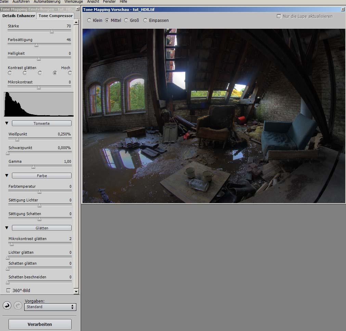Tick Nur die Lupe aktualisieren checkbox
The height and width of the screenshot is (331, 346).
click(x=279, y=16)
